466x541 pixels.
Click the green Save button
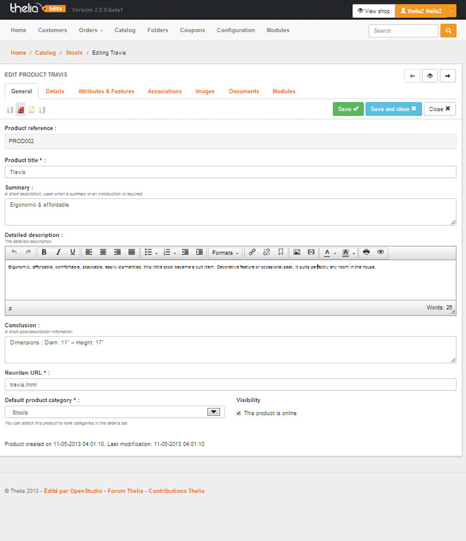(x=348, y=109)
